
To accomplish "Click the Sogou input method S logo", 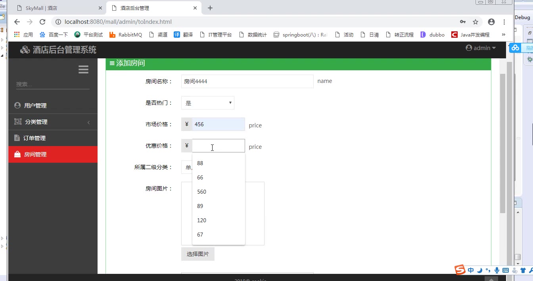I will [x=460, y=270].
